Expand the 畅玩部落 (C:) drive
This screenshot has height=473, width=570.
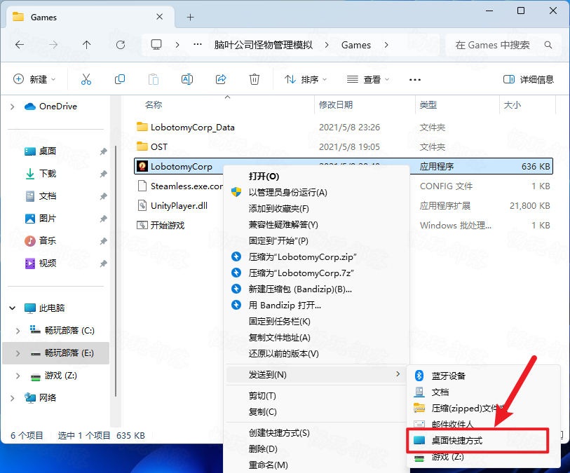pyautogui.click(x=18, y=331)
